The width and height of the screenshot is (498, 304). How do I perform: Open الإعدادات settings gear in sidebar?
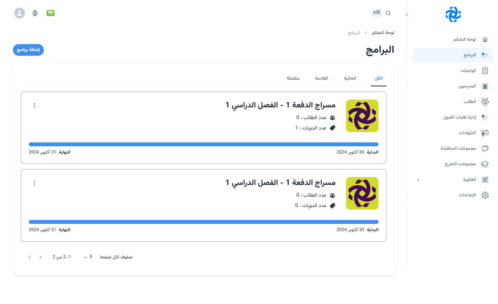pos(485,195)
